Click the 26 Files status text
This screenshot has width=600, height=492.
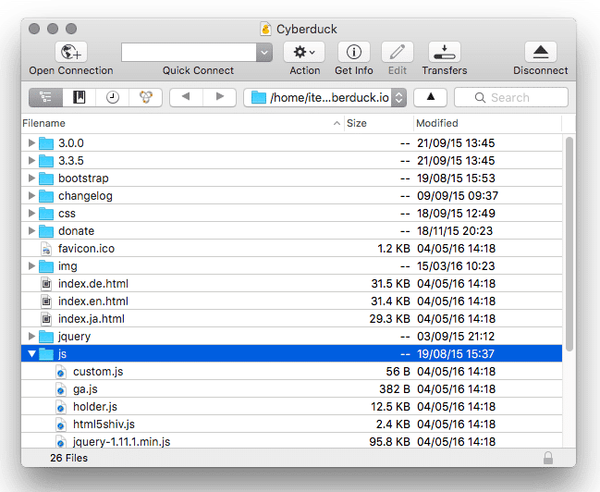[x=69, y=458]
